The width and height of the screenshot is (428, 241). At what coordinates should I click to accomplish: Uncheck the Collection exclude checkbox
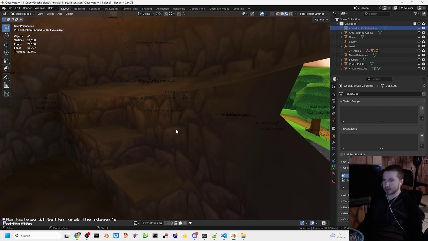[415, 24]
